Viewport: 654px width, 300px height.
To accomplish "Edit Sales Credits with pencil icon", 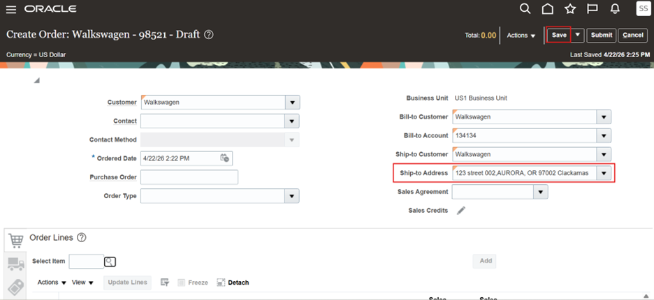I will (x=461, y=211).
